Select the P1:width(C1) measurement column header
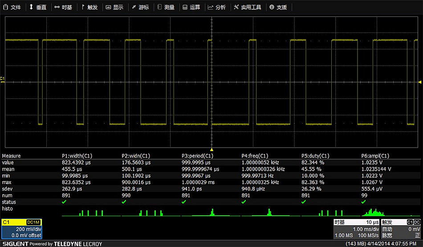This screenshot has height=247, width=423. [x=77, y=156]
